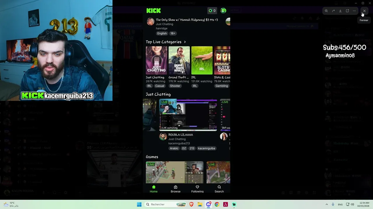Open the Hannah Ridgeway stream title
Screen dimensions: 373x209
[187, 20]
